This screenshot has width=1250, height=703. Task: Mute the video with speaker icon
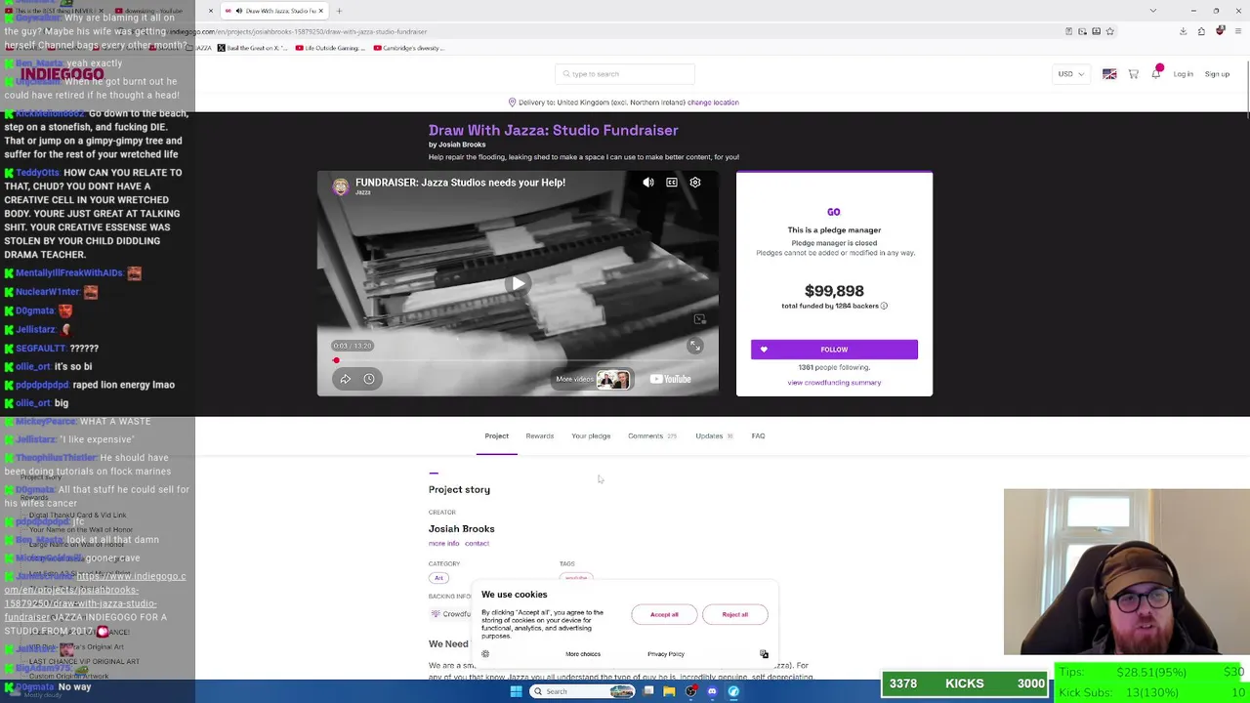648,183
